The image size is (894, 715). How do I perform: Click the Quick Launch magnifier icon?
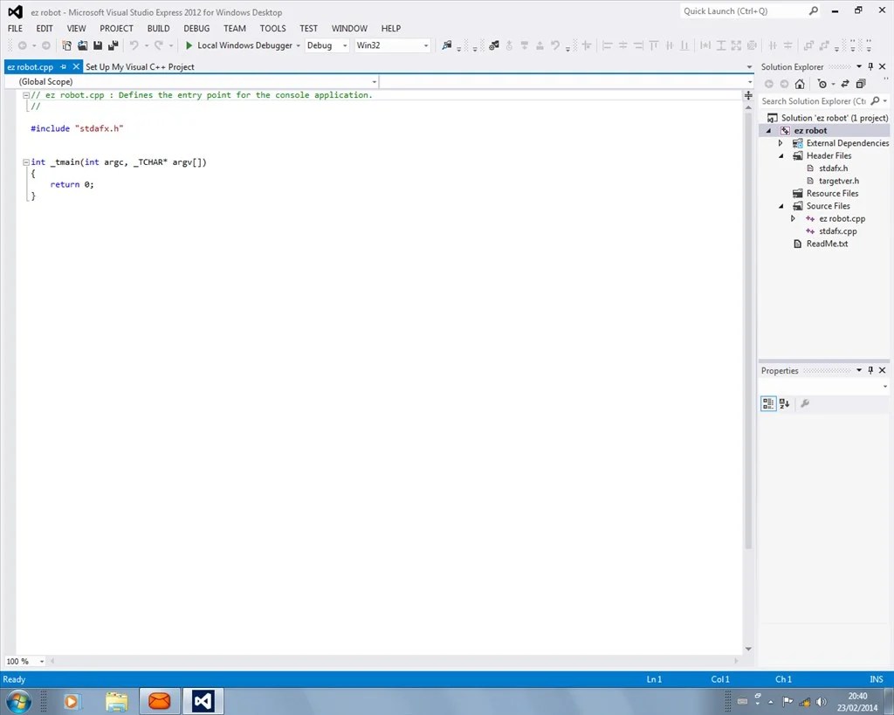pyautogui.click(x=814, y=10)
